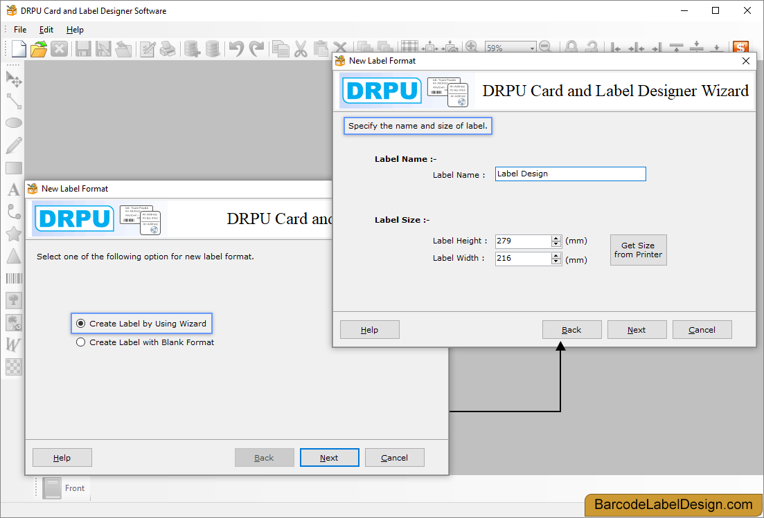Click the align left edges icon
The width and height of the screenshot is (764, 518).
coord(616,47)
